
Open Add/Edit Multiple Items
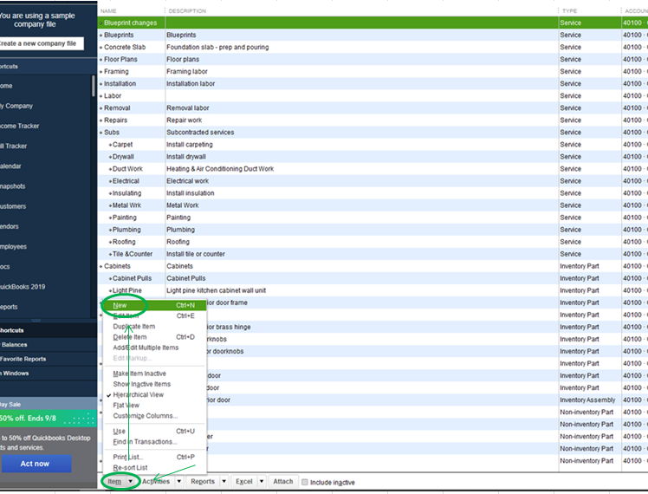tap(146, 348)
